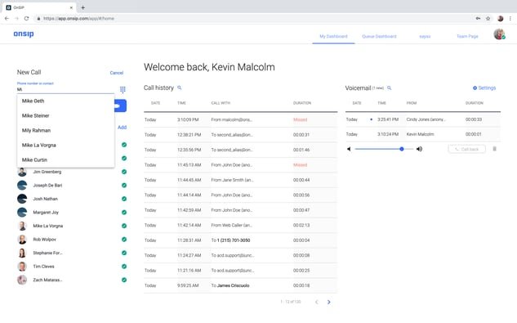This screenshot has width=517, height=323.
Task: Click Stephanie For... avatar
Action: (x=22, y=253)
